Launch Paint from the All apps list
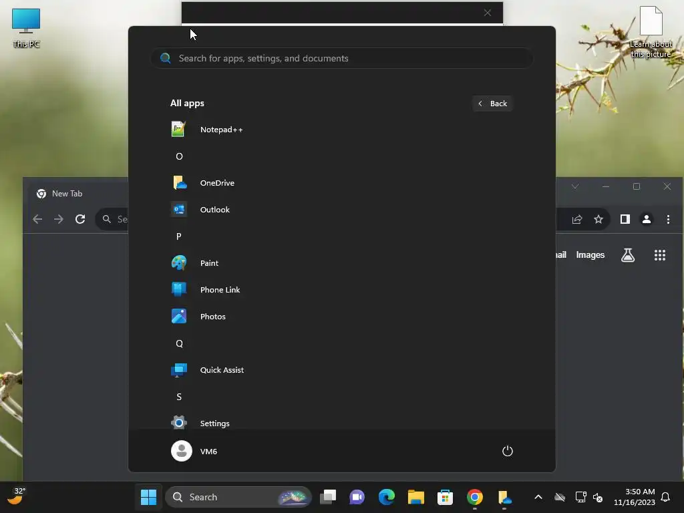The image size is (684, 513). click(341, 263)
